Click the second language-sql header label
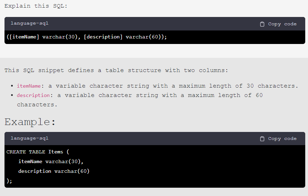The height and width of the screenshot is (196, 308). point(29,138)
